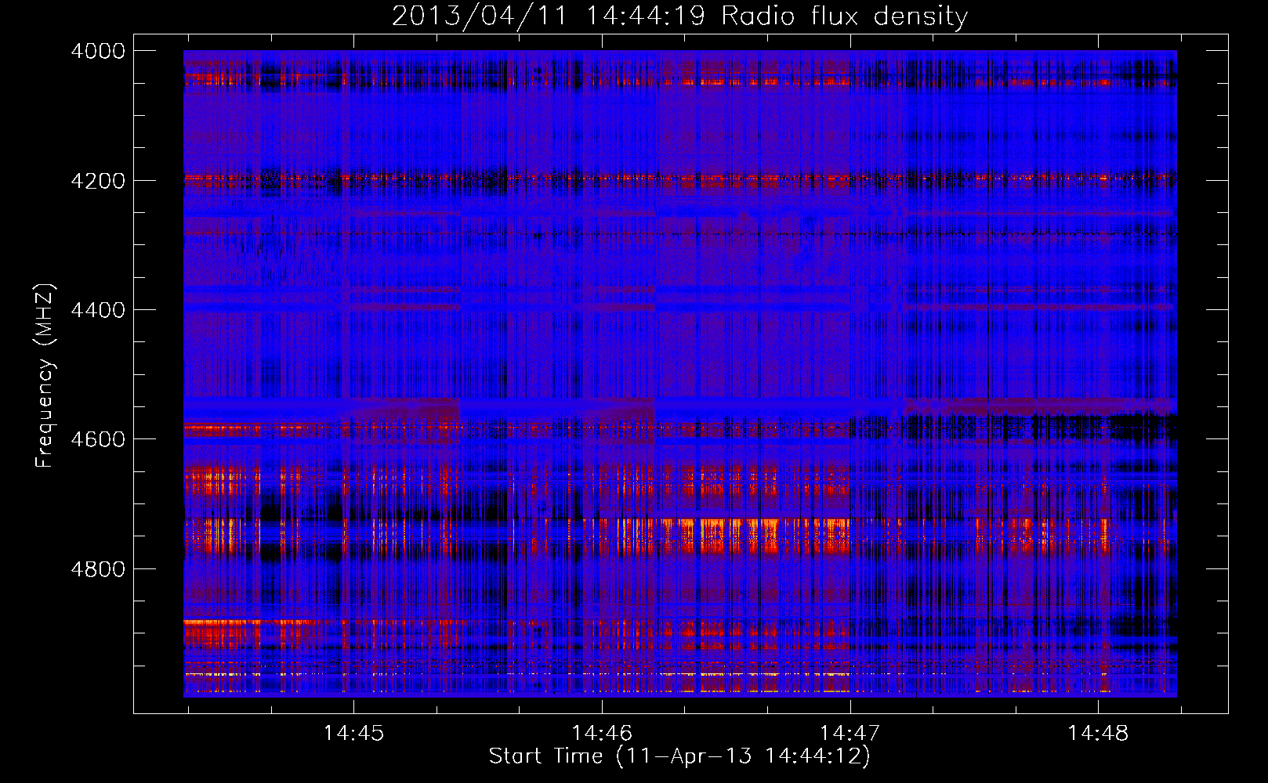Click the 14:46 time axis label
The height and width of the screenshot is (783, 1268).
pyautogui.click(x=601, y=733)
